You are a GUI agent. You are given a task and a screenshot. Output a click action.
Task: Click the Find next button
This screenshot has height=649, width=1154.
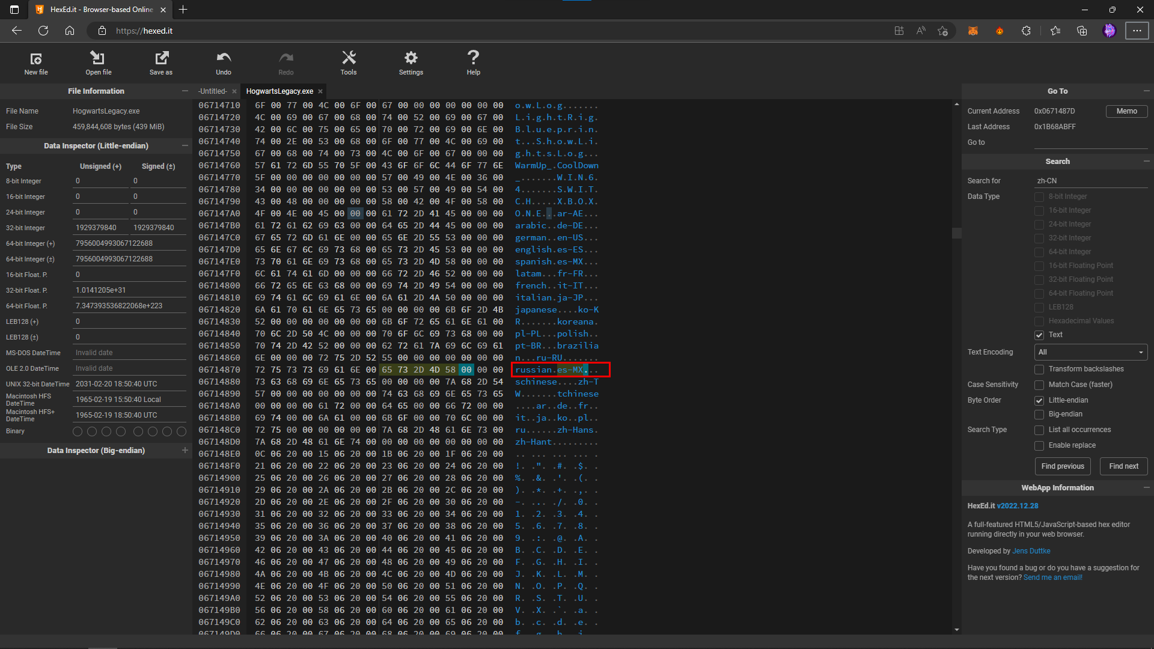pos(1123,466)
